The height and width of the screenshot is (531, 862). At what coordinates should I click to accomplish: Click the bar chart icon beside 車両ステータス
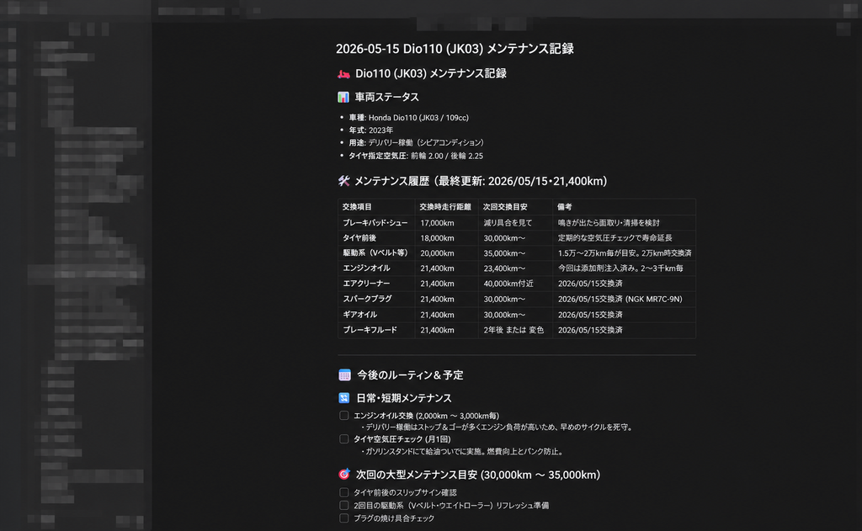pos(343,98)
